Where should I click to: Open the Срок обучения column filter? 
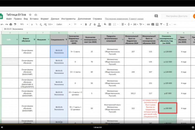[189, 40]
